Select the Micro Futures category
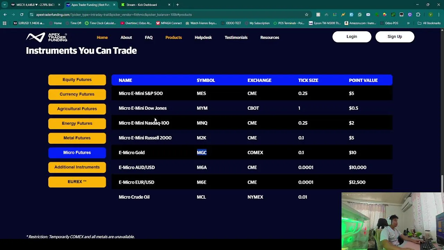The image size is (444, 250). click(77, 153)
